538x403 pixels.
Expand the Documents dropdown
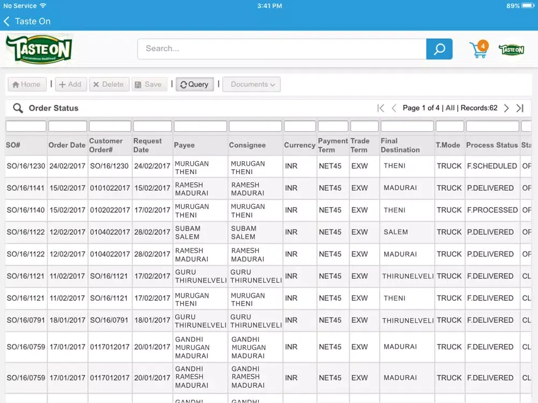click(251, 84)
